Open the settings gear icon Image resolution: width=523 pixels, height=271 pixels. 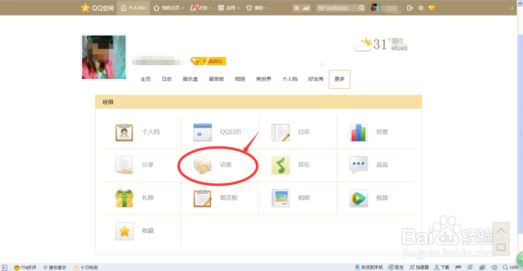421,8
